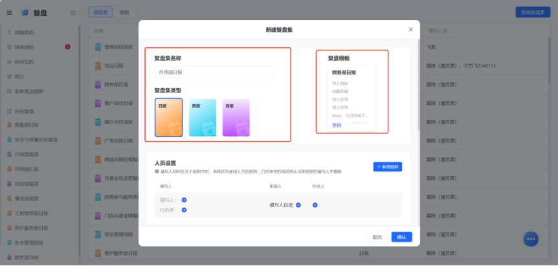Click the orange icon of 客服部日报
Image resolution: width=558 pixels, height=266 pixels.
pyautogui.click(x=9, y=125)
